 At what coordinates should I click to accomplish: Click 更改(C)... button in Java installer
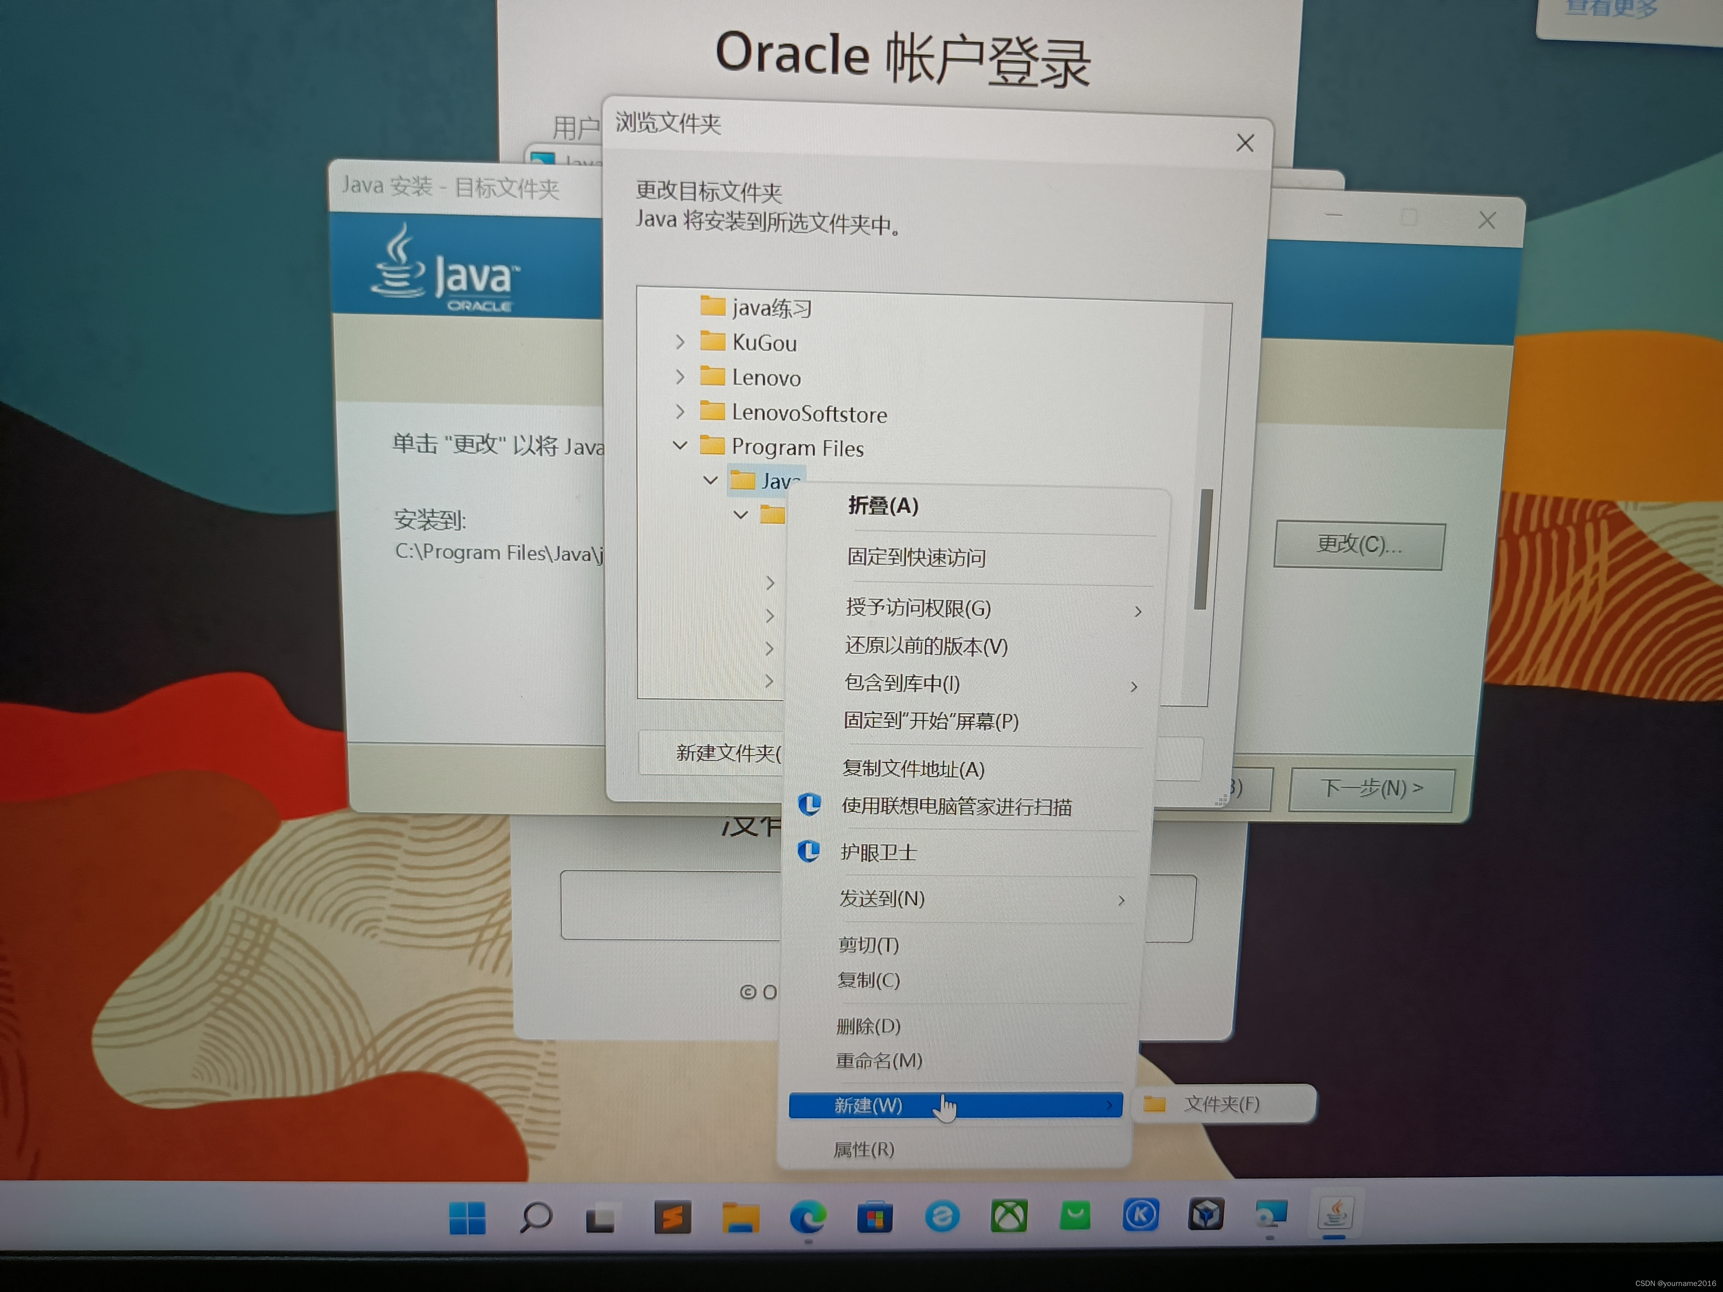[x=1359, y=544]
